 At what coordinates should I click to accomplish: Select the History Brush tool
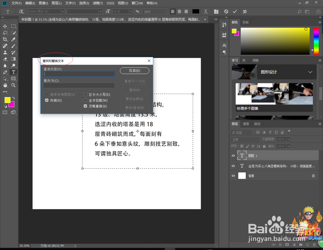click(x=13, y=53)
